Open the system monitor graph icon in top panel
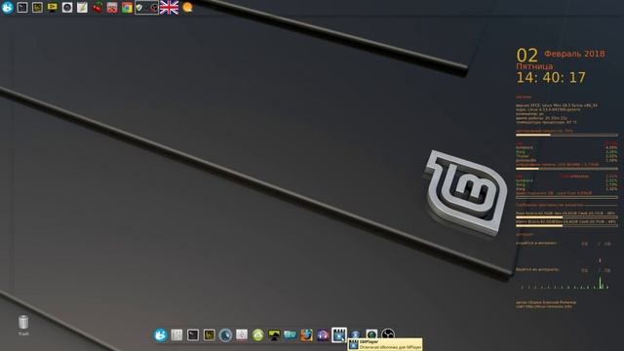 (37, 7)
